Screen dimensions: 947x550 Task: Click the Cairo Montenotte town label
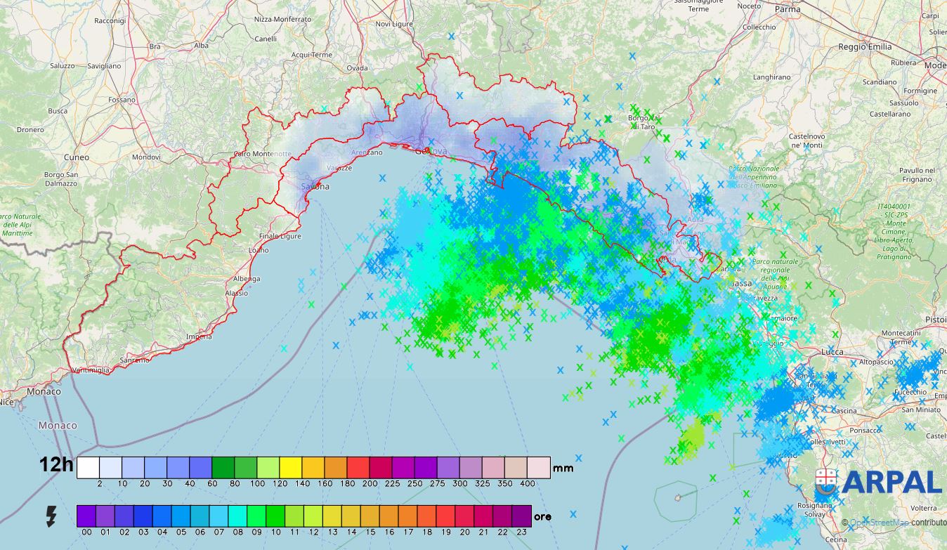(x=262, y=154)
